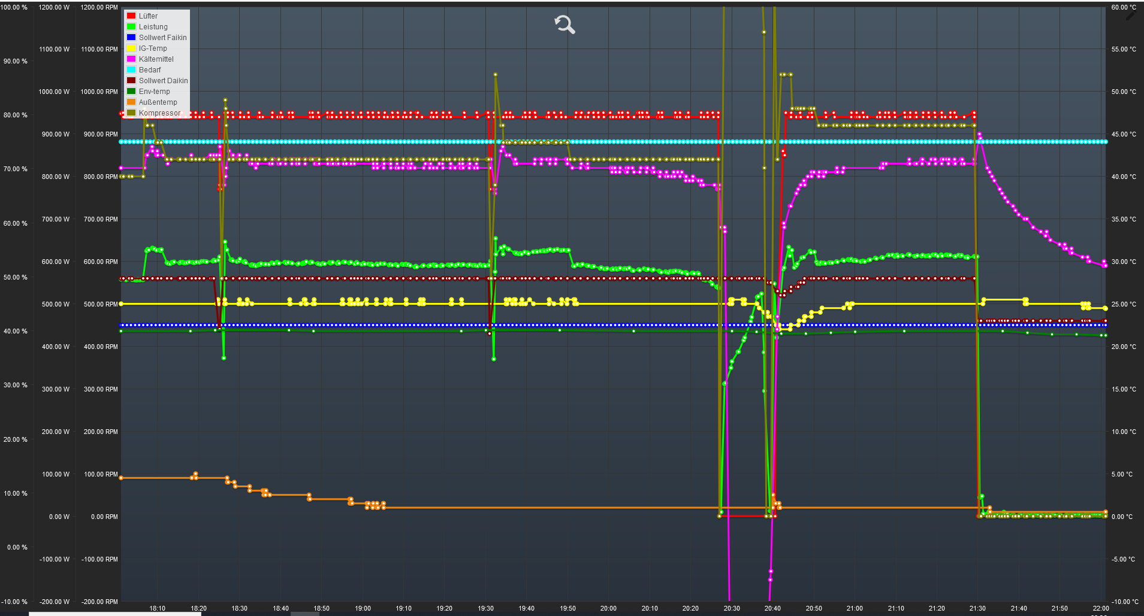Screen dimensions: 1144x616
Task: Select the Bedarf legend entry
Action: 150,70
